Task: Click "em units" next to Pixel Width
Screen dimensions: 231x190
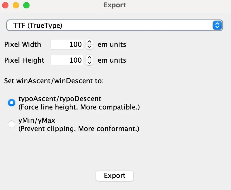Action: click(x=112, y=44)
